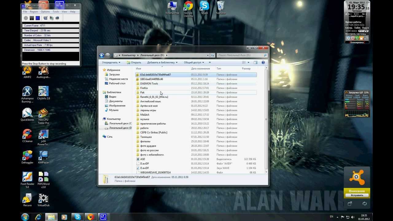Show more toolbar commands chevron
The height and width of the screenshot is (221, 393).
click(x=210, y=63)
